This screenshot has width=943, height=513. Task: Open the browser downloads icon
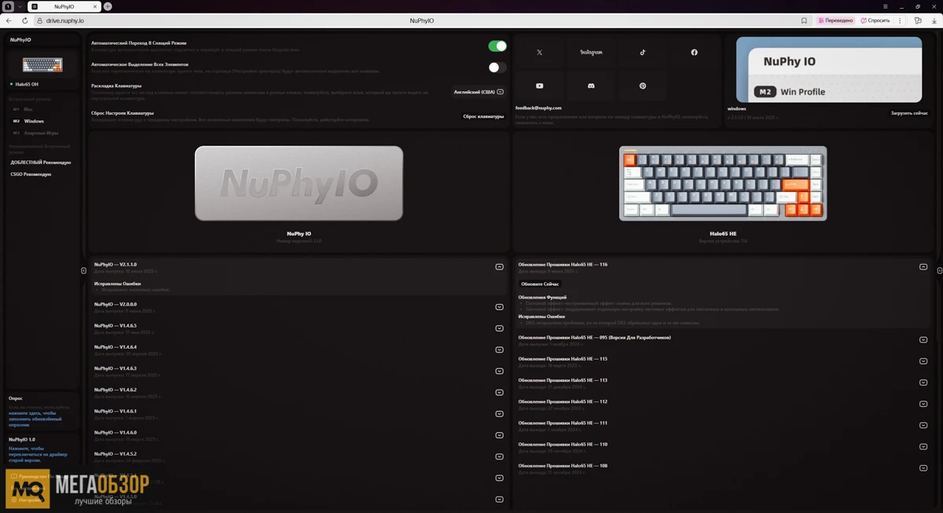934,20
